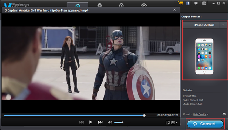Maximize the application window
228x130 pixels.
[219, 3]
